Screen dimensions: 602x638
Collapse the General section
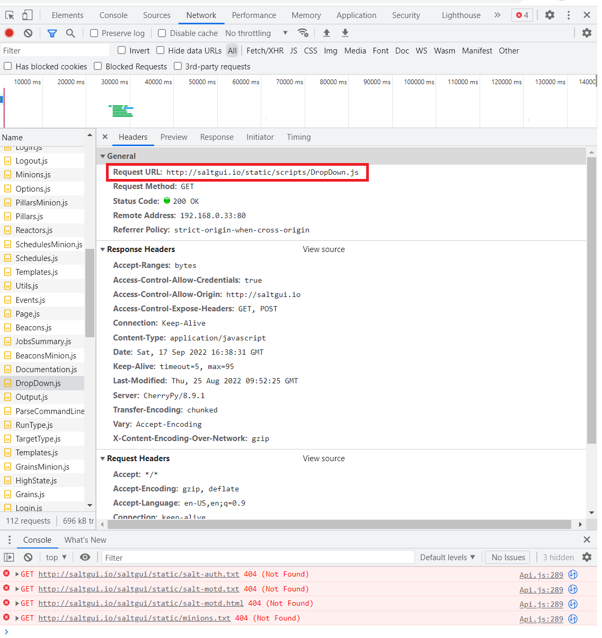click(x=103, y=156)
